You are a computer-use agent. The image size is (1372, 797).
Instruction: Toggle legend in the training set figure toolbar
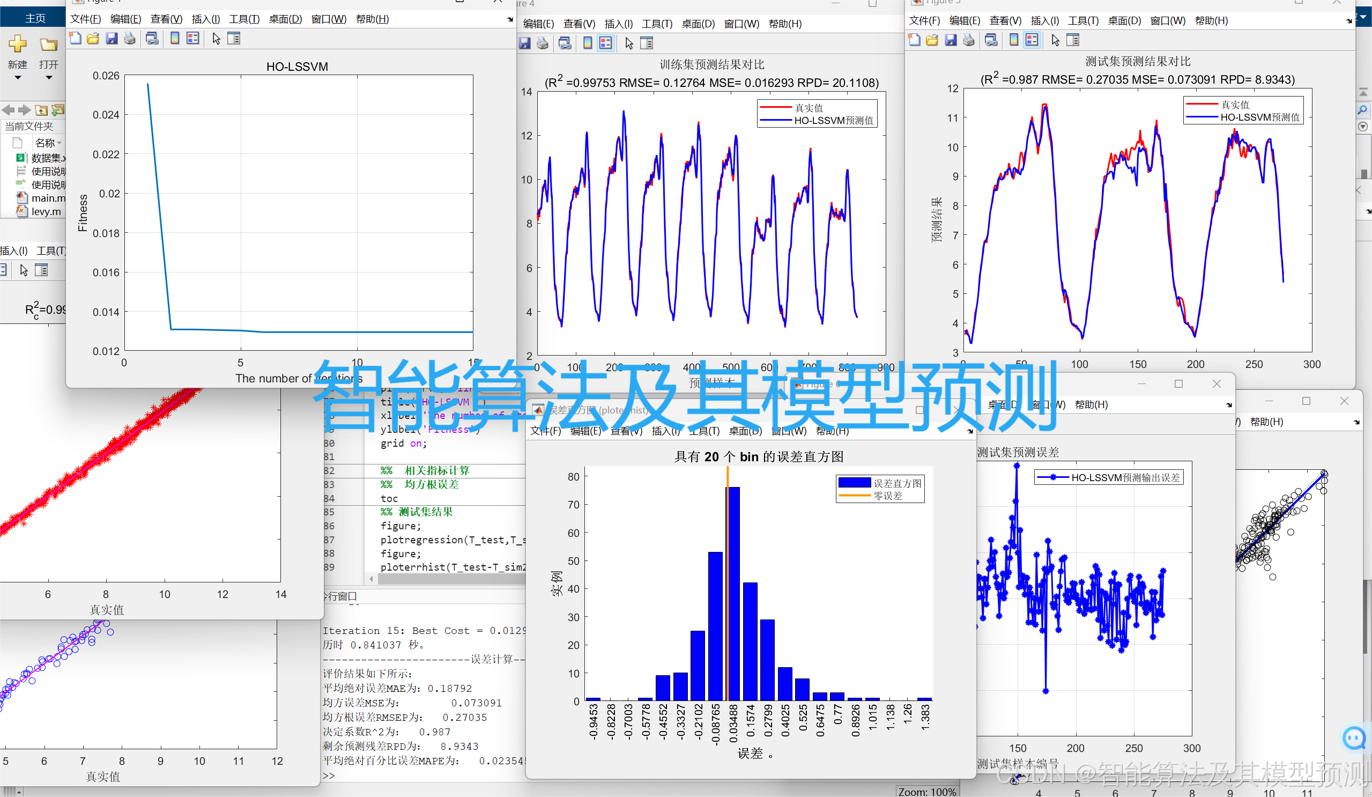pos(605,43)
